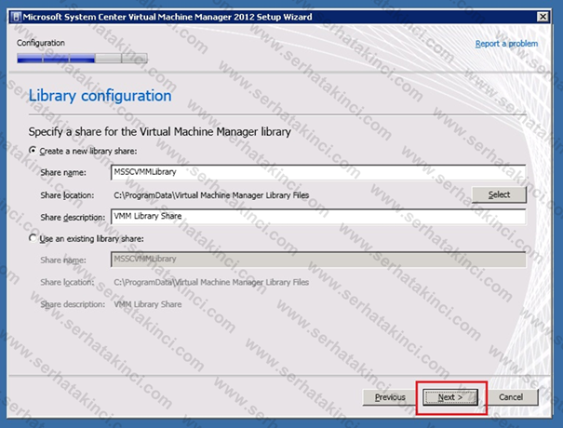Click the 'Specify a share for the Virtual Machine Manager library' text
Screen dimensions: 563x428
coord(160,132)
